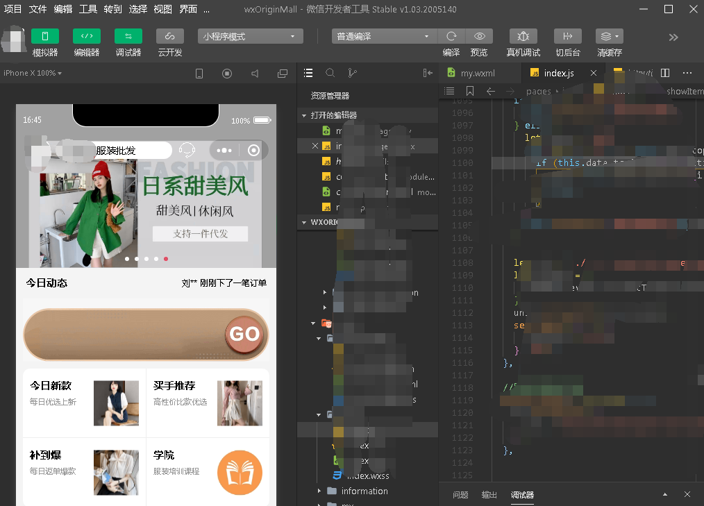Switch to the 输出 panel tab

489,495
